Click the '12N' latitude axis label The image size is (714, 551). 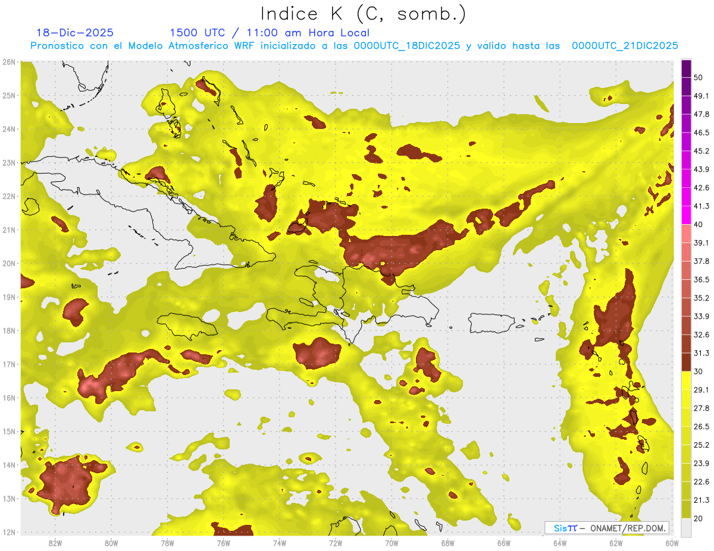point(8,532)
